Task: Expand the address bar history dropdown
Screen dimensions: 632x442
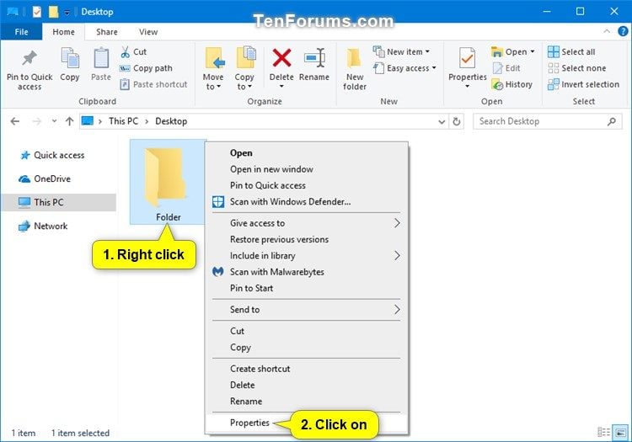Action: (x=442, y=121)
